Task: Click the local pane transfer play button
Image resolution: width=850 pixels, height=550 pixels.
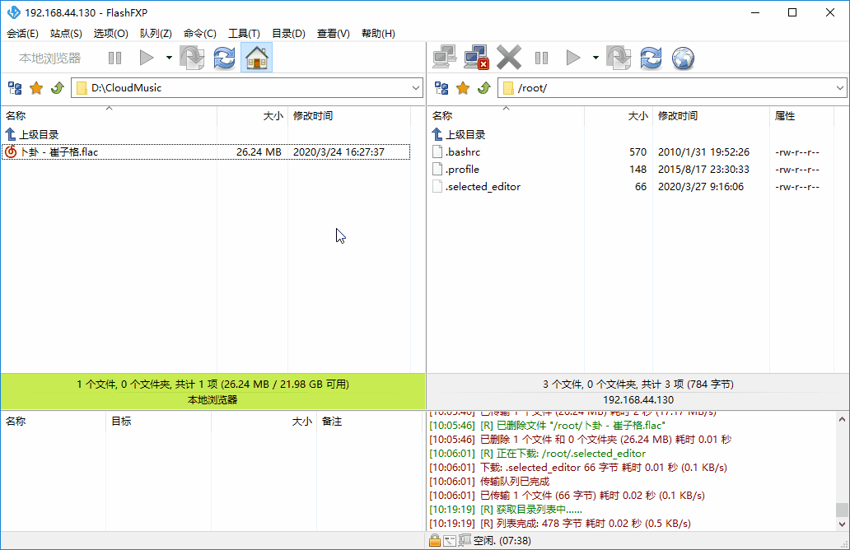Action: point(147,58)
